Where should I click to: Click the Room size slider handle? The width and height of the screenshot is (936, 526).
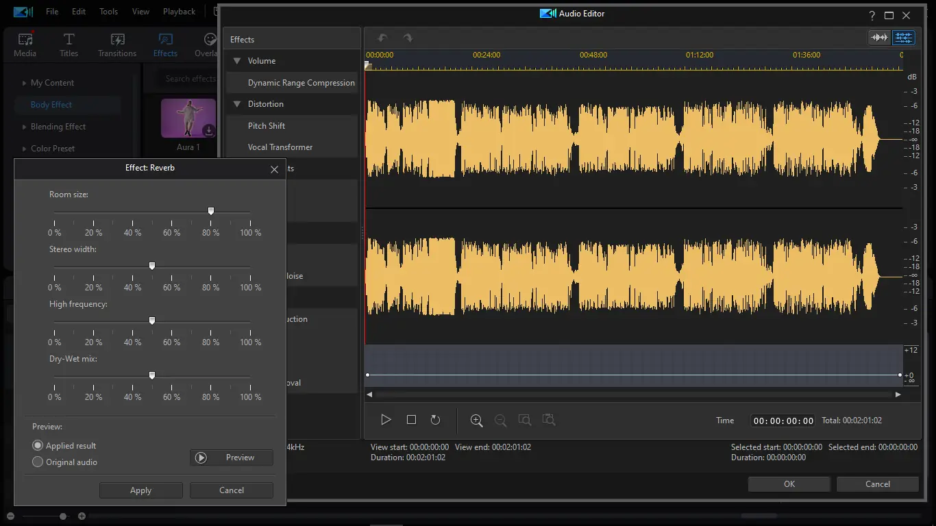(211, 211)
